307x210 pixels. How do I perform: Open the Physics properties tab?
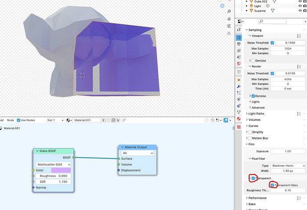[x=238, y=99]
